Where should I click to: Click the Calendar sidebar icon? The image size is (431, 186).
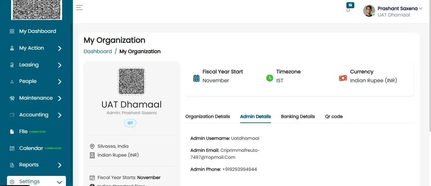[x=12, y=148]
